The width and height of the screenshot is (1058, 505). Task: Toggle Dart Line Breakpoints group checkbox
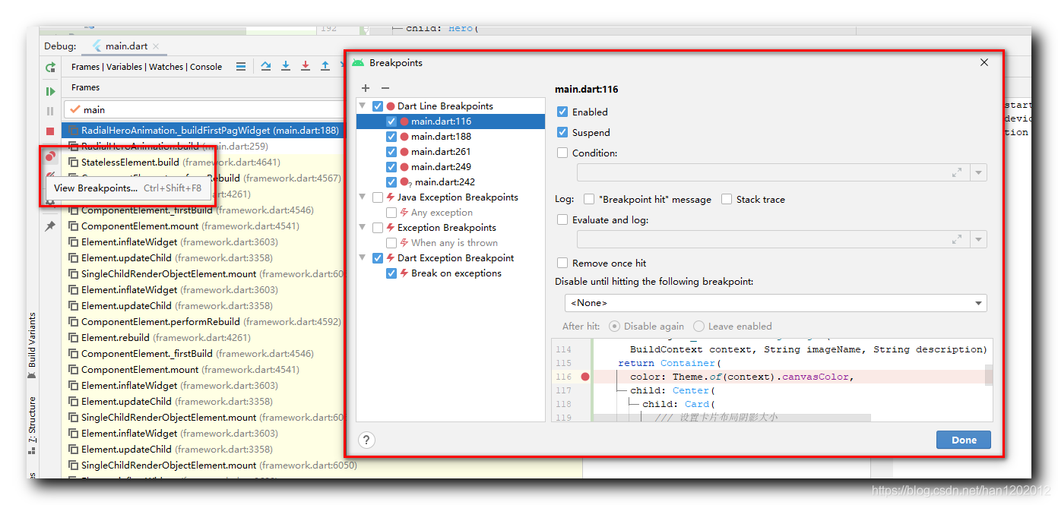coord(378,106)
